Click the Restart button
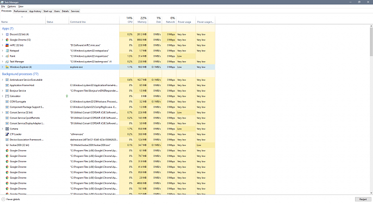The image size is (373, 204). [363, 199]
